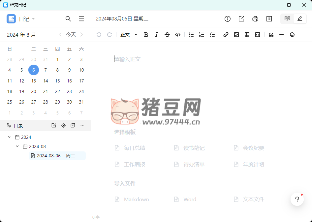Toggle strikethrough formatting
312x222 pixels.
coord(167,35)
